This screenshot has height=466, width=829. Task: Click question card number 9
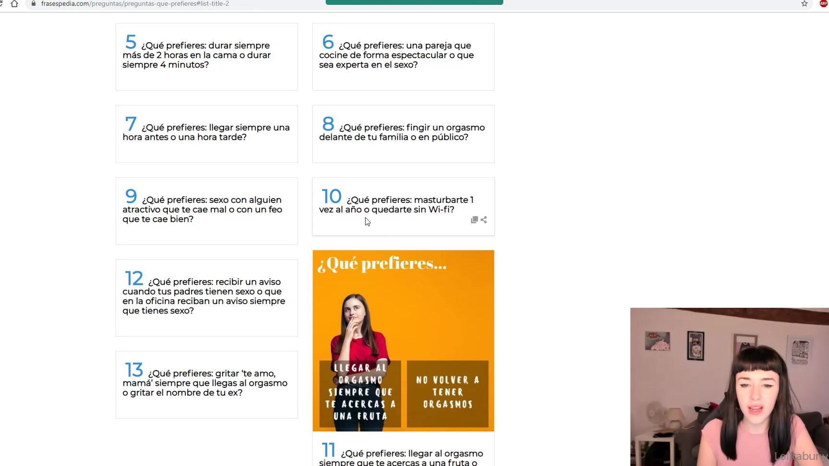tap(206, 211)
